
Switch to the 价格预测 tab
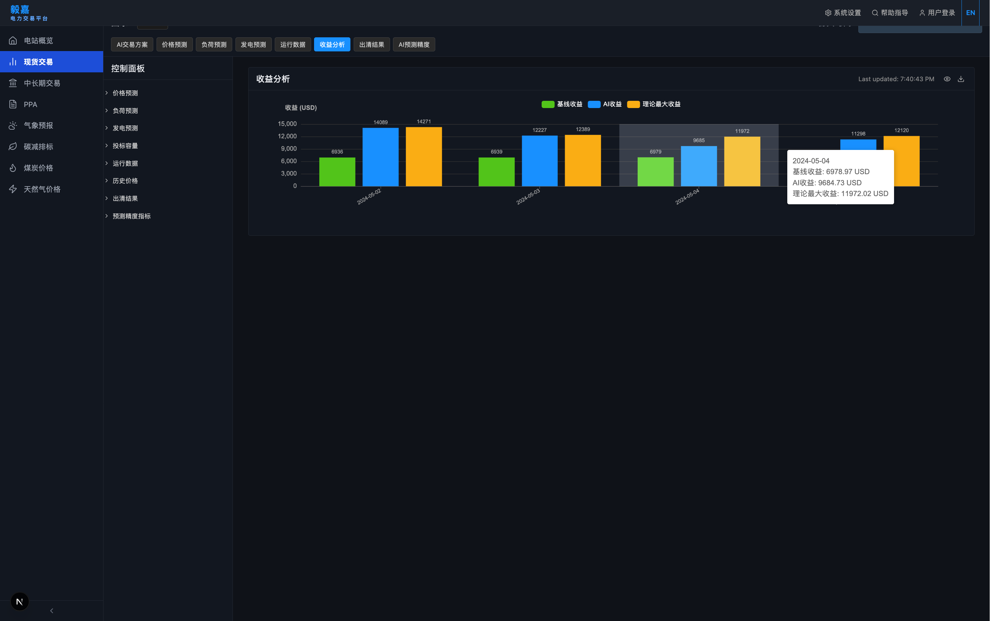click(174, 45)
